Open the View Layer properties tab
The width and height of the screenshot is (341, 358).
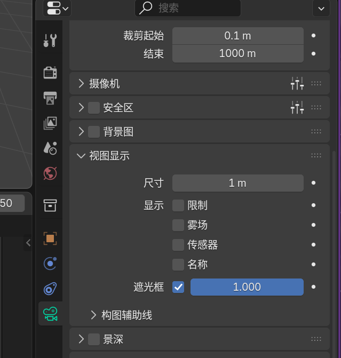pyautogui.click(x=50, y=123)
